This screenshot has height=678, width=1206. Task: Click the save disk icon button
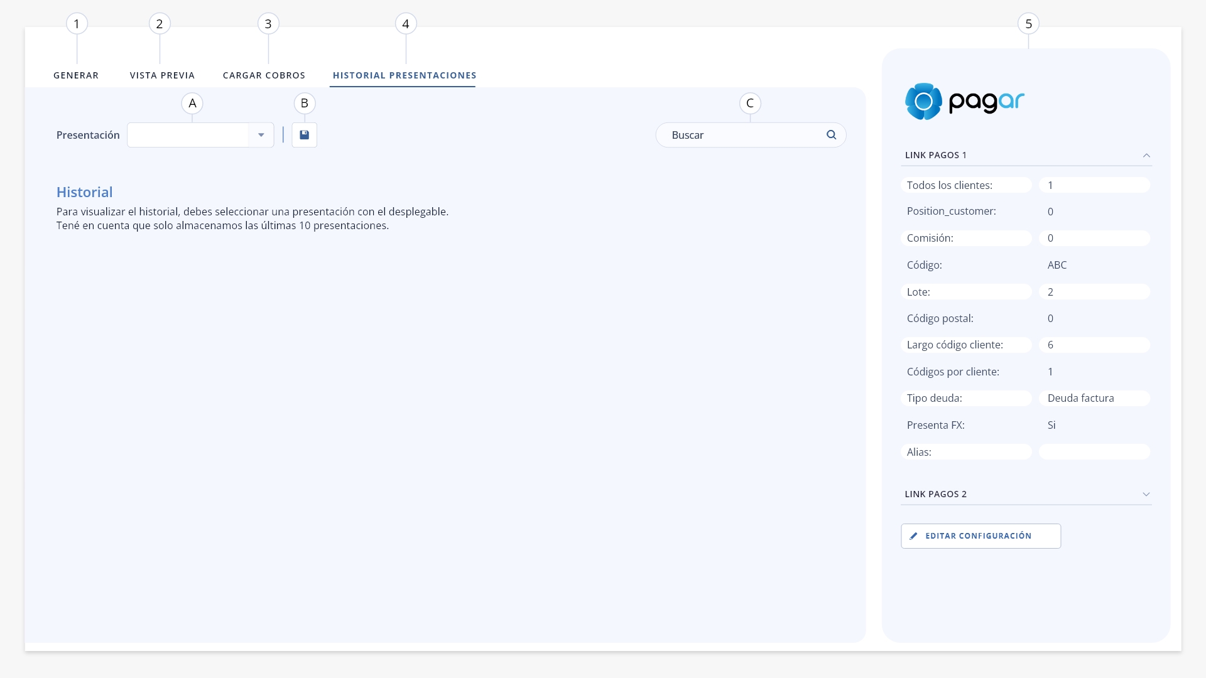pyautogui.click(x=304, y=135)
